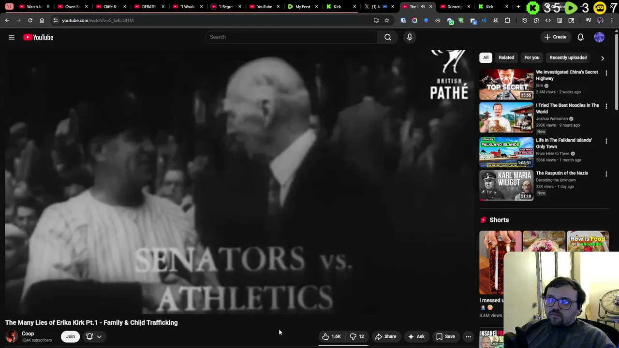Image resolution: width=619 pixels, height=348 pixels.
Task: Switch to the Owen B browser tab
Action: pos(72,7)
